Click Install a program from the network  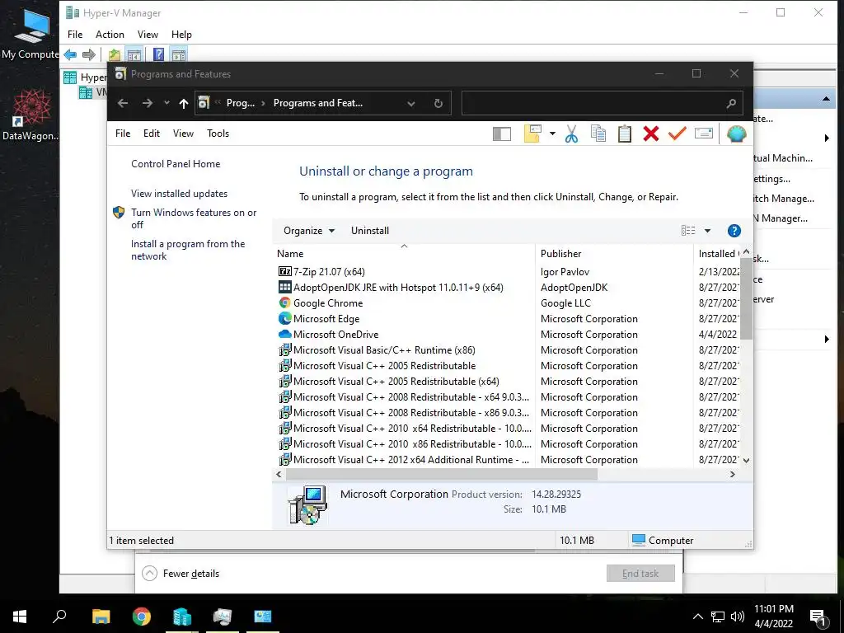tap(188, 251)
